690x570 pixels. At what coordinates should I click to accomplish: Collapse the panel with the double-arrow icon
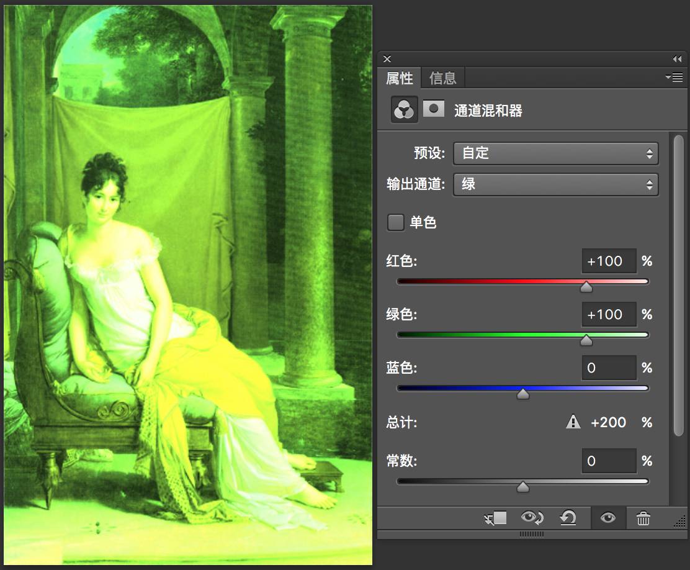pos(677,58)
